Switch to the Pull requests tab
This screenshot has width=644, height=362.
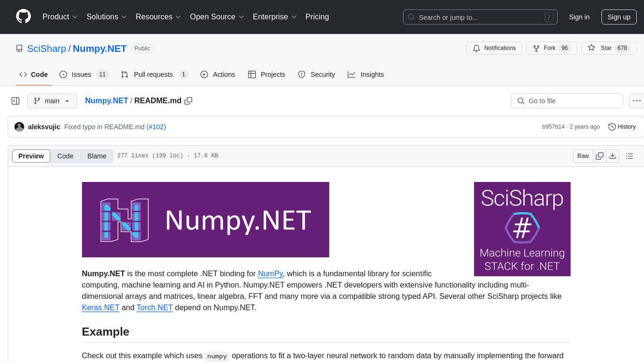point(154,74)
